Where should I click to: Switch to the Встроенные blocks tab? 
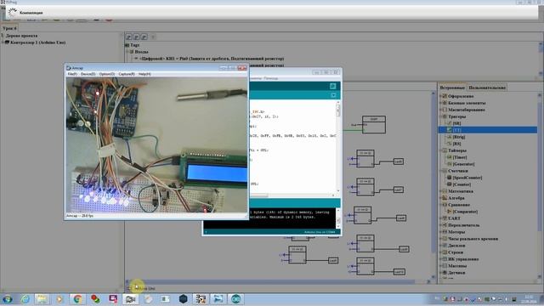click(x=452, y=88)
